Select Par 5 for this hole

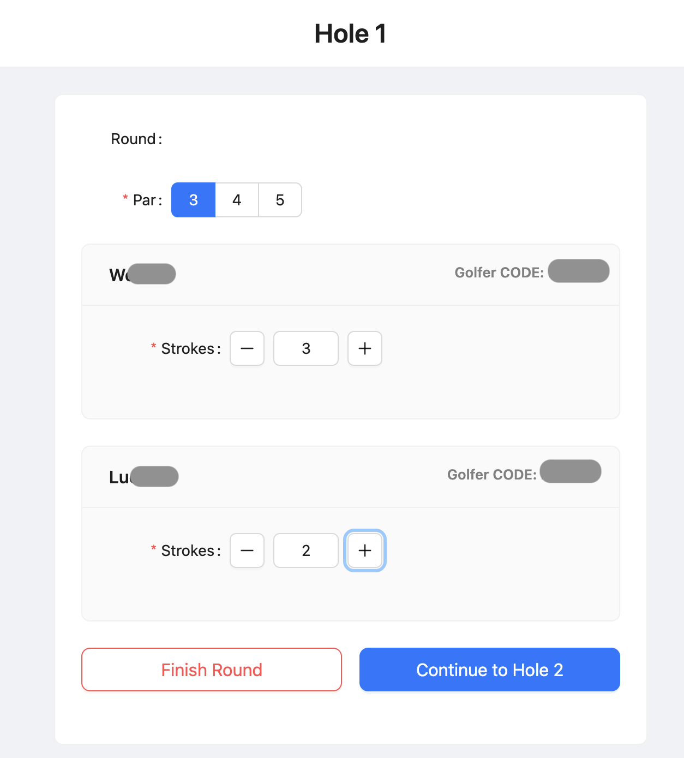[x=280, y=200]
